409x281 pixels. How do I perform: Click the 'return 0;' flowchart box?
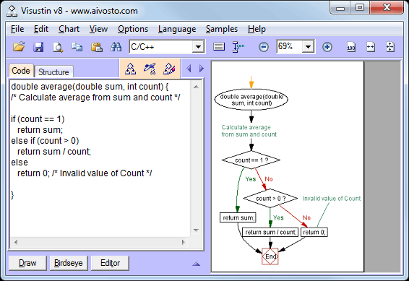(314, 232)
